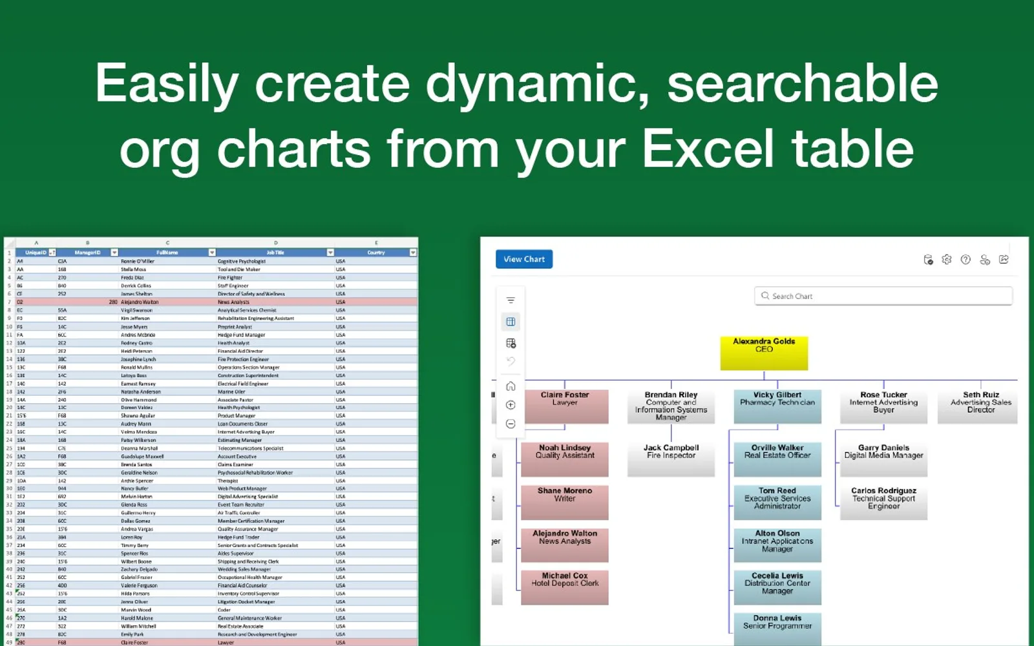Open Job Title column filter dropdown
This screenshot has width=1034, height=646.
pos(330,253)
